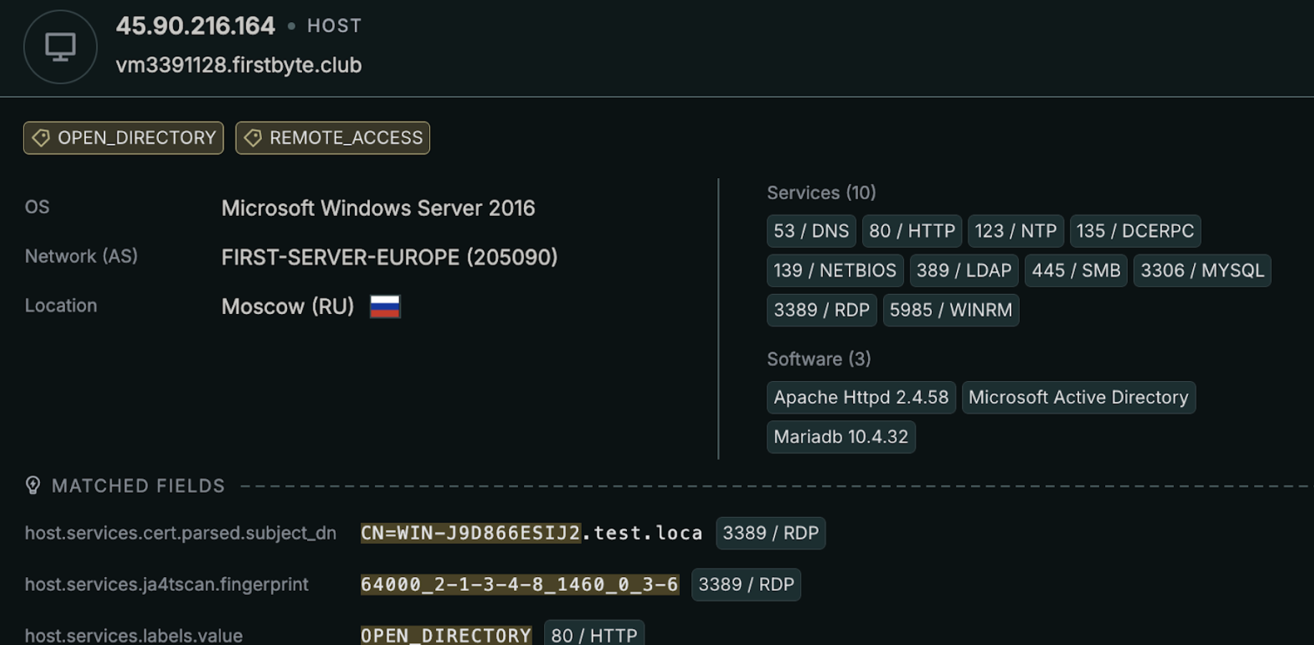Click the Microsoft Active Directory chip
Image resolution: width=1314 pixels, height=645 pixels.
coord(1078,397)
